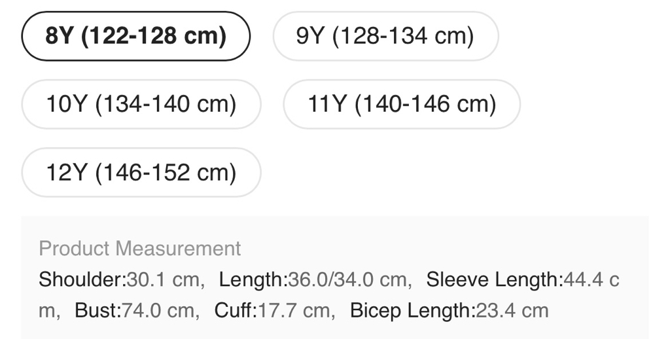Screen dimensions: 670x339
Task: Click the Sleeve Length label
Action: (493, 279)
